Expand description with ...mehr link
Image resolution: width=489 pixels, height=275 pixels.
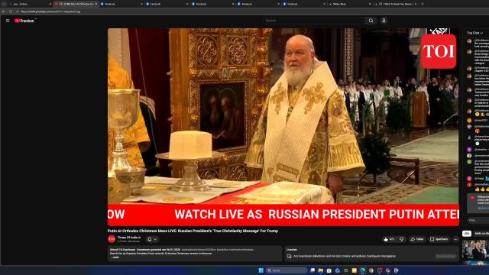click(x=115, y=257)
